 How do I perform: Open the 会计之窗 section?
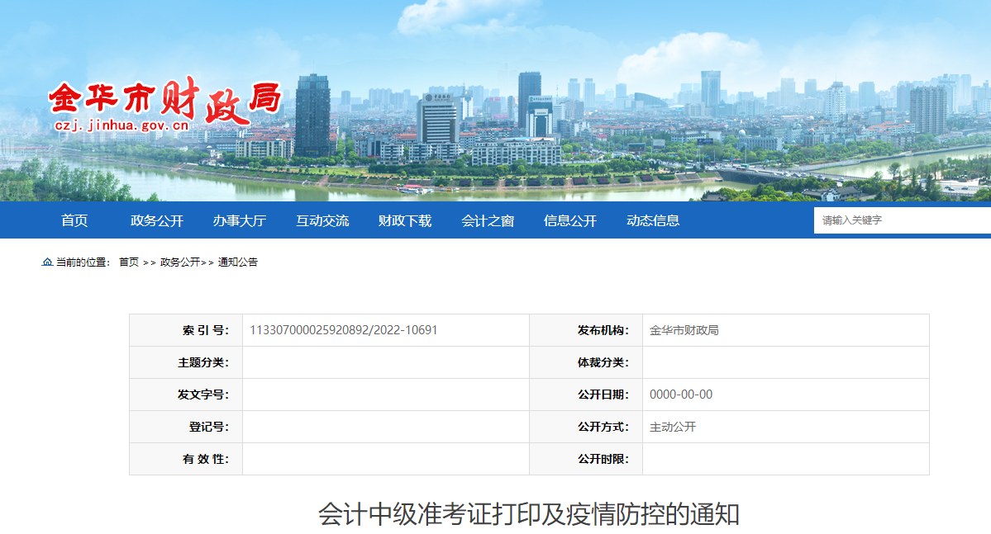point(488,220)
